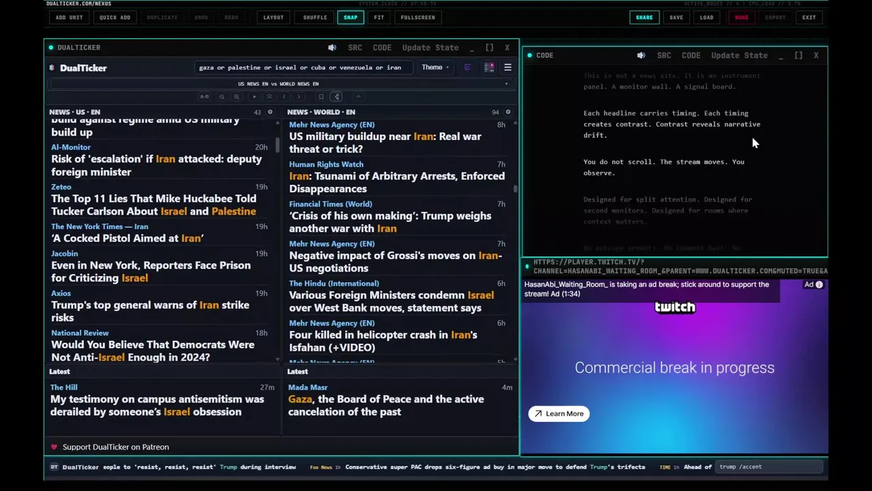Click Update State in DualTicker panel header
Viewport: 872px width, 491px height.
[431, 48]
